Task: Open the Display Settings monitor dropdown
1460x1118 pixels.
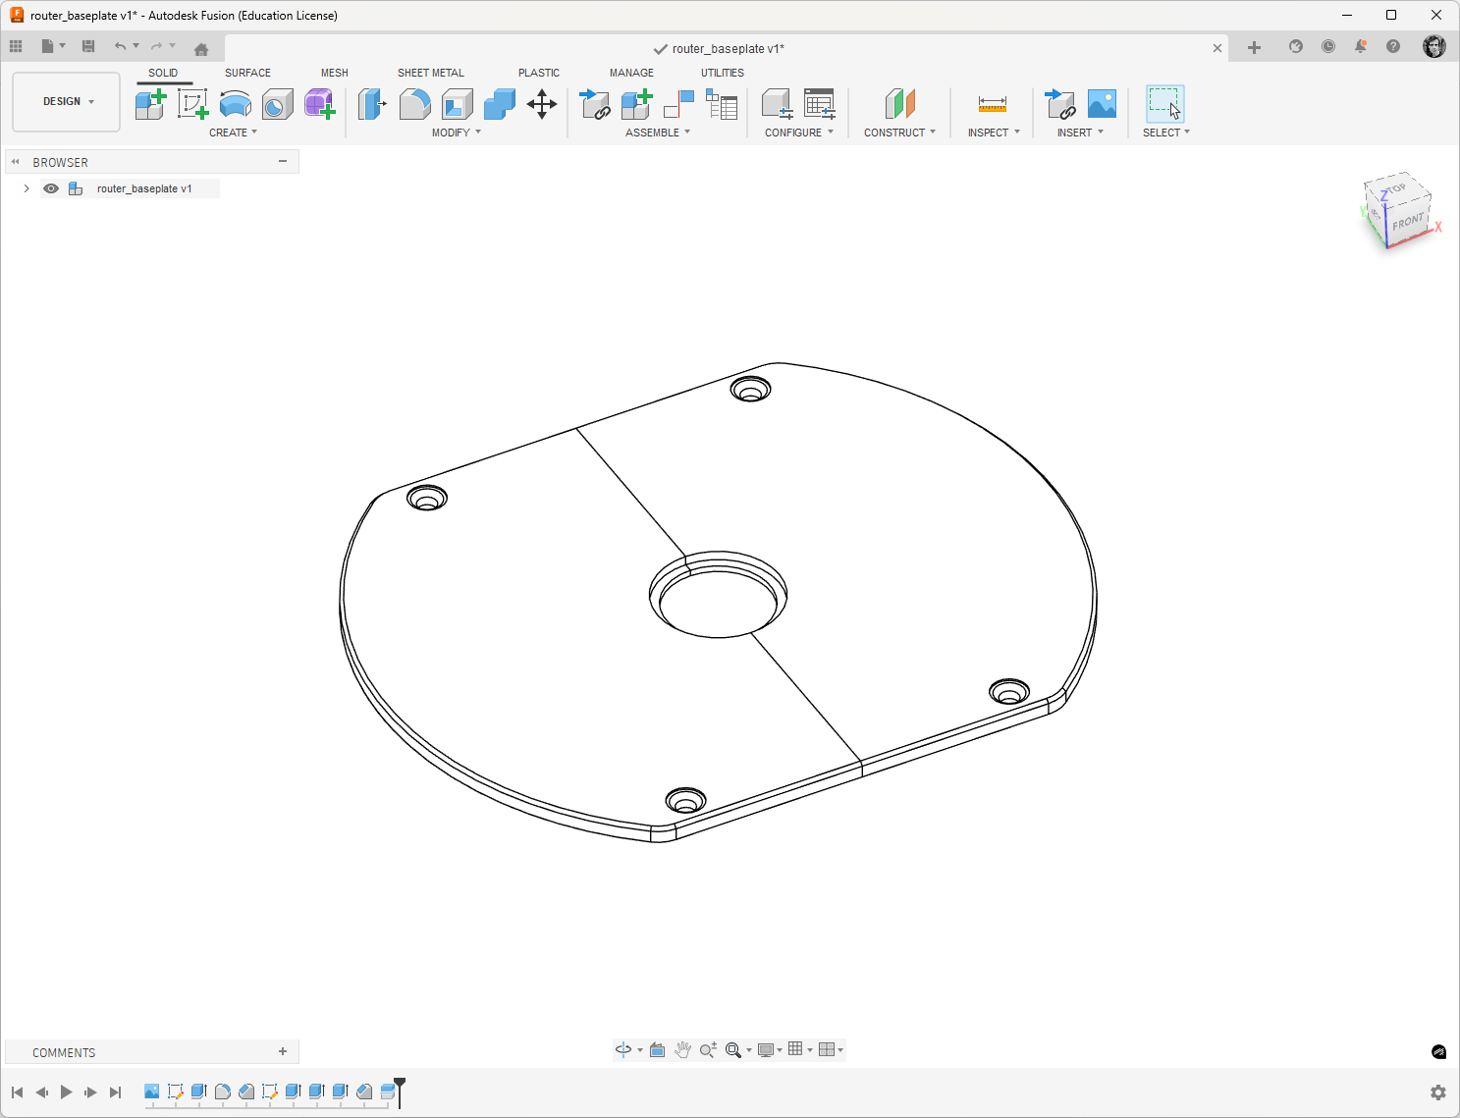Action: 770,1050
